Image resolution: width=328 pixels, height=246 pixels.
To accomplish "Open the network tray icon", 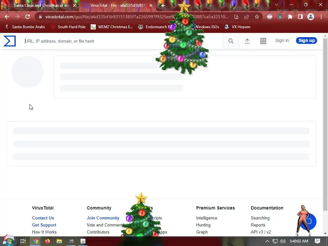I will [275, 241].
